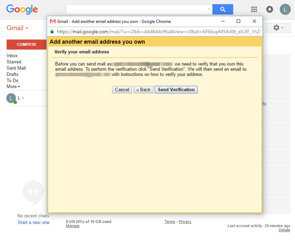Click the COMPOSE button

[x=26, y=44]
